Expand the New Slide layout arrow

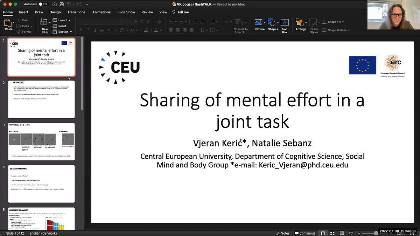[50, 22]
